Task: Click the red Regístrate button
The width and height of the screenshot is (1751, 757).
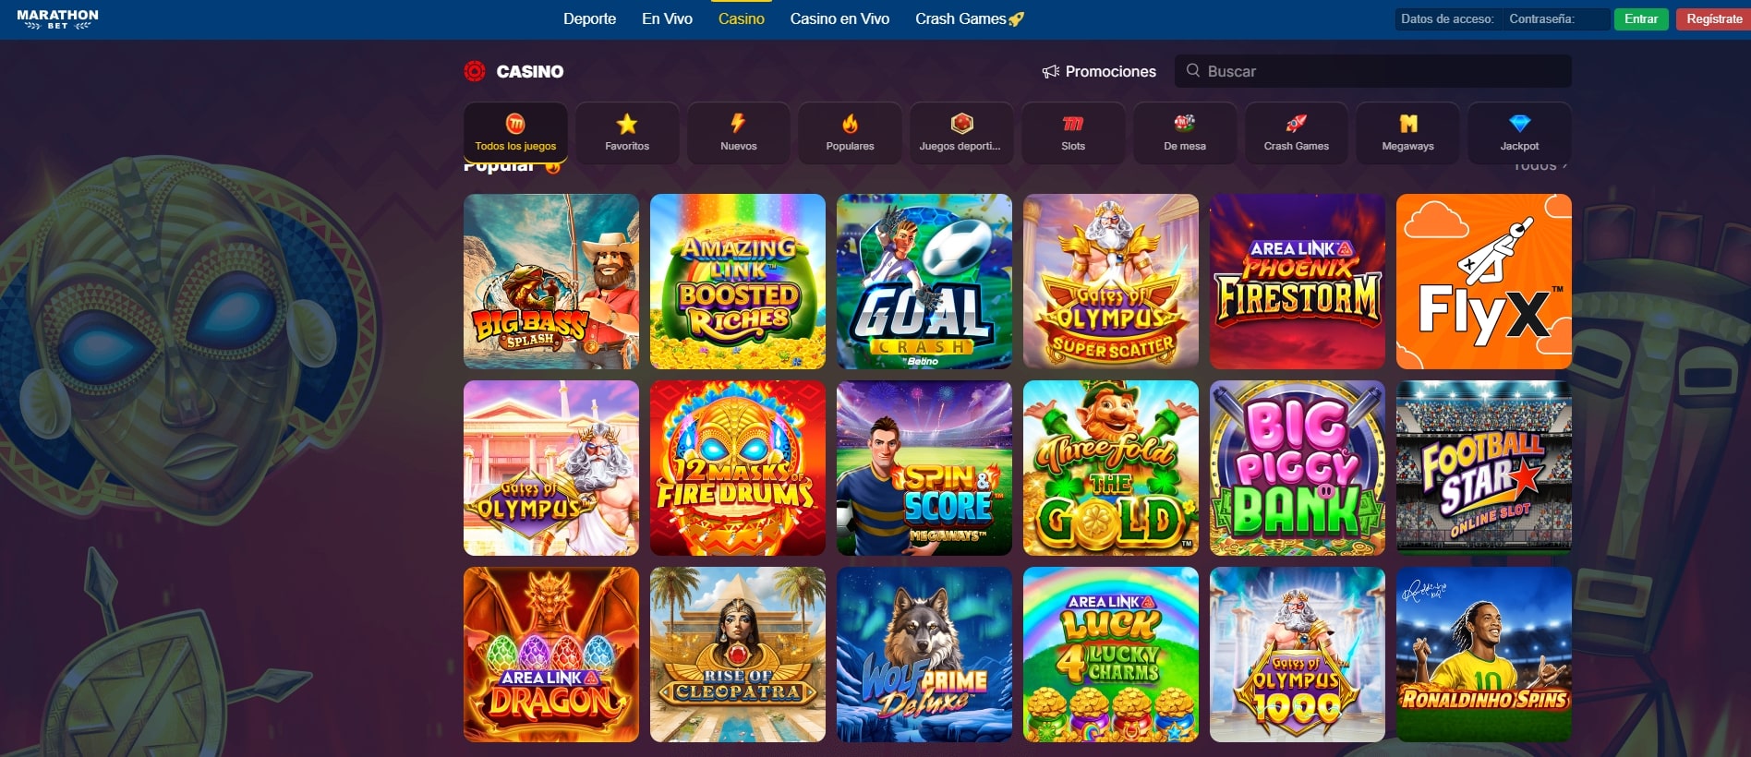Action: pyautogui.click(x=1714, y=18)
